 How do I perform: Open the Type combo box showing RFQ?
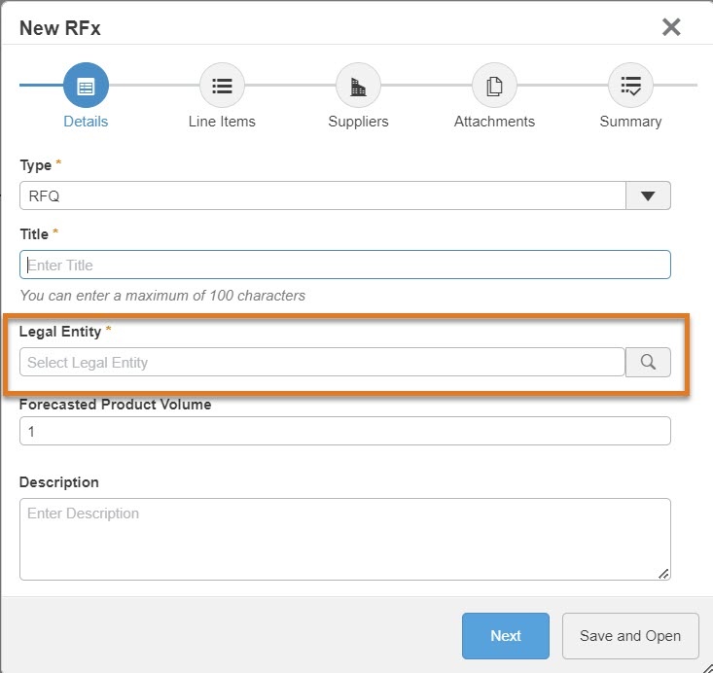click(x=322, y=195)
